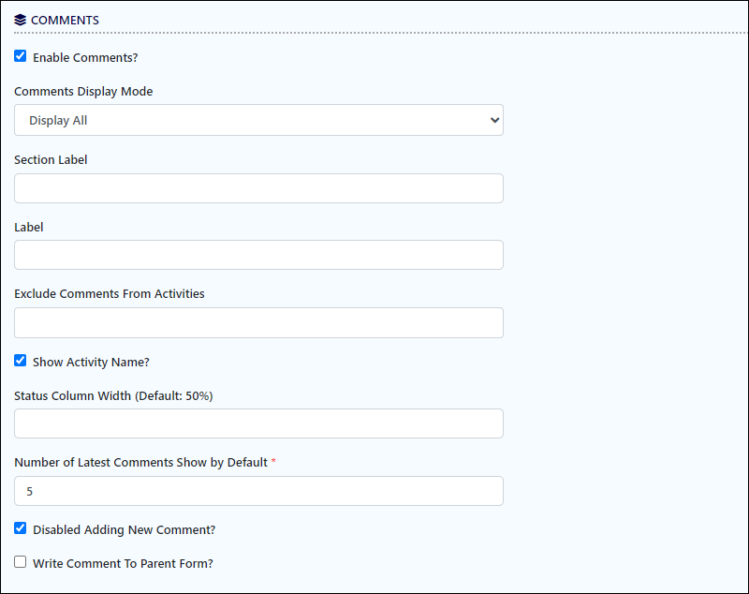Click the Exclude Comments From Activities field
The height and width of the screenshot is (594, 749).
[x=259, y=322]
